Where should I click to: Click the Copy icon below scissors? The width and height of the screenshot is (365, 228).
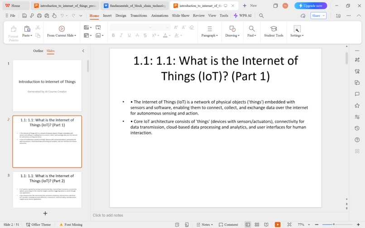[38, 35]
